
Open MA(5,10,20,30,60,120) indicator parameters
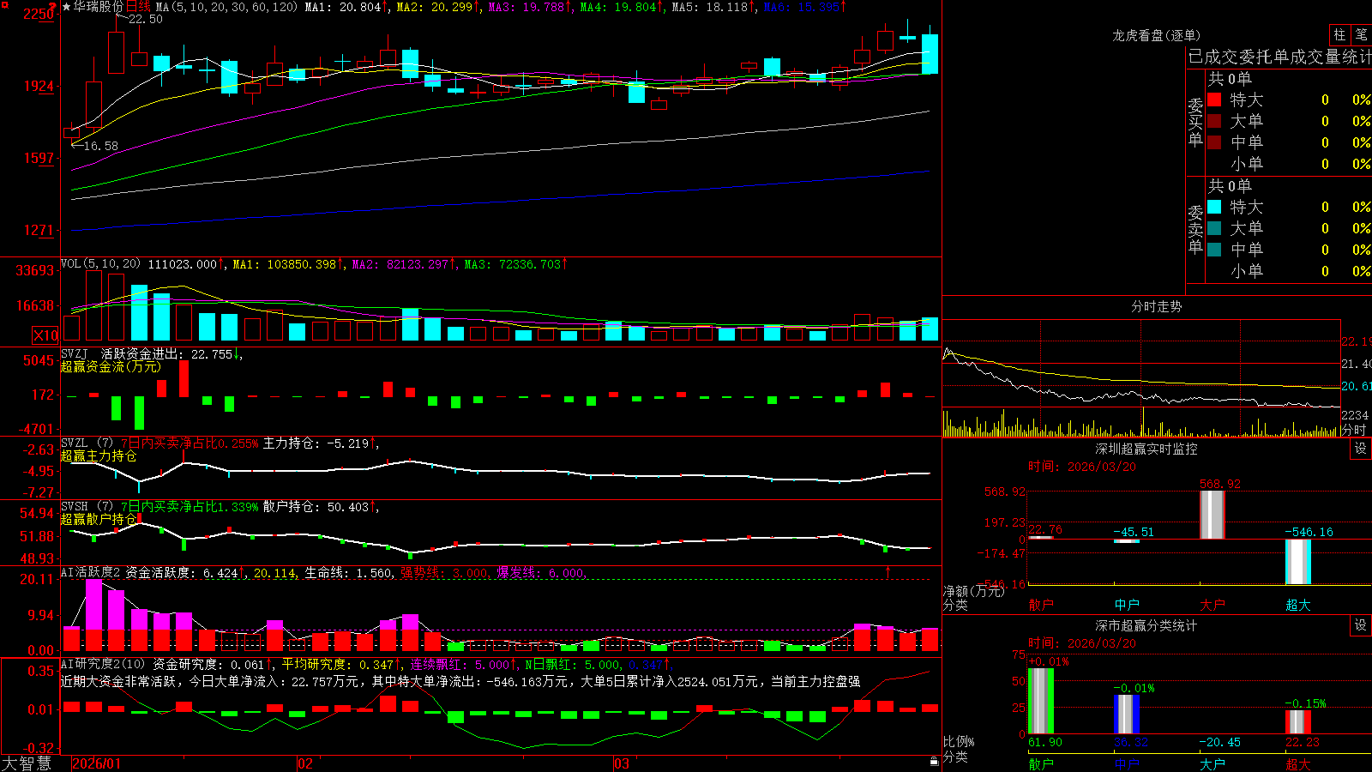(x=226, y=7)
